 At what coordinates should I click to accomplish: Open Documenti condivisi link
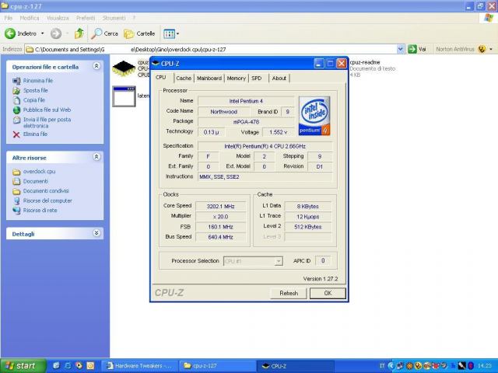[46, 191]
